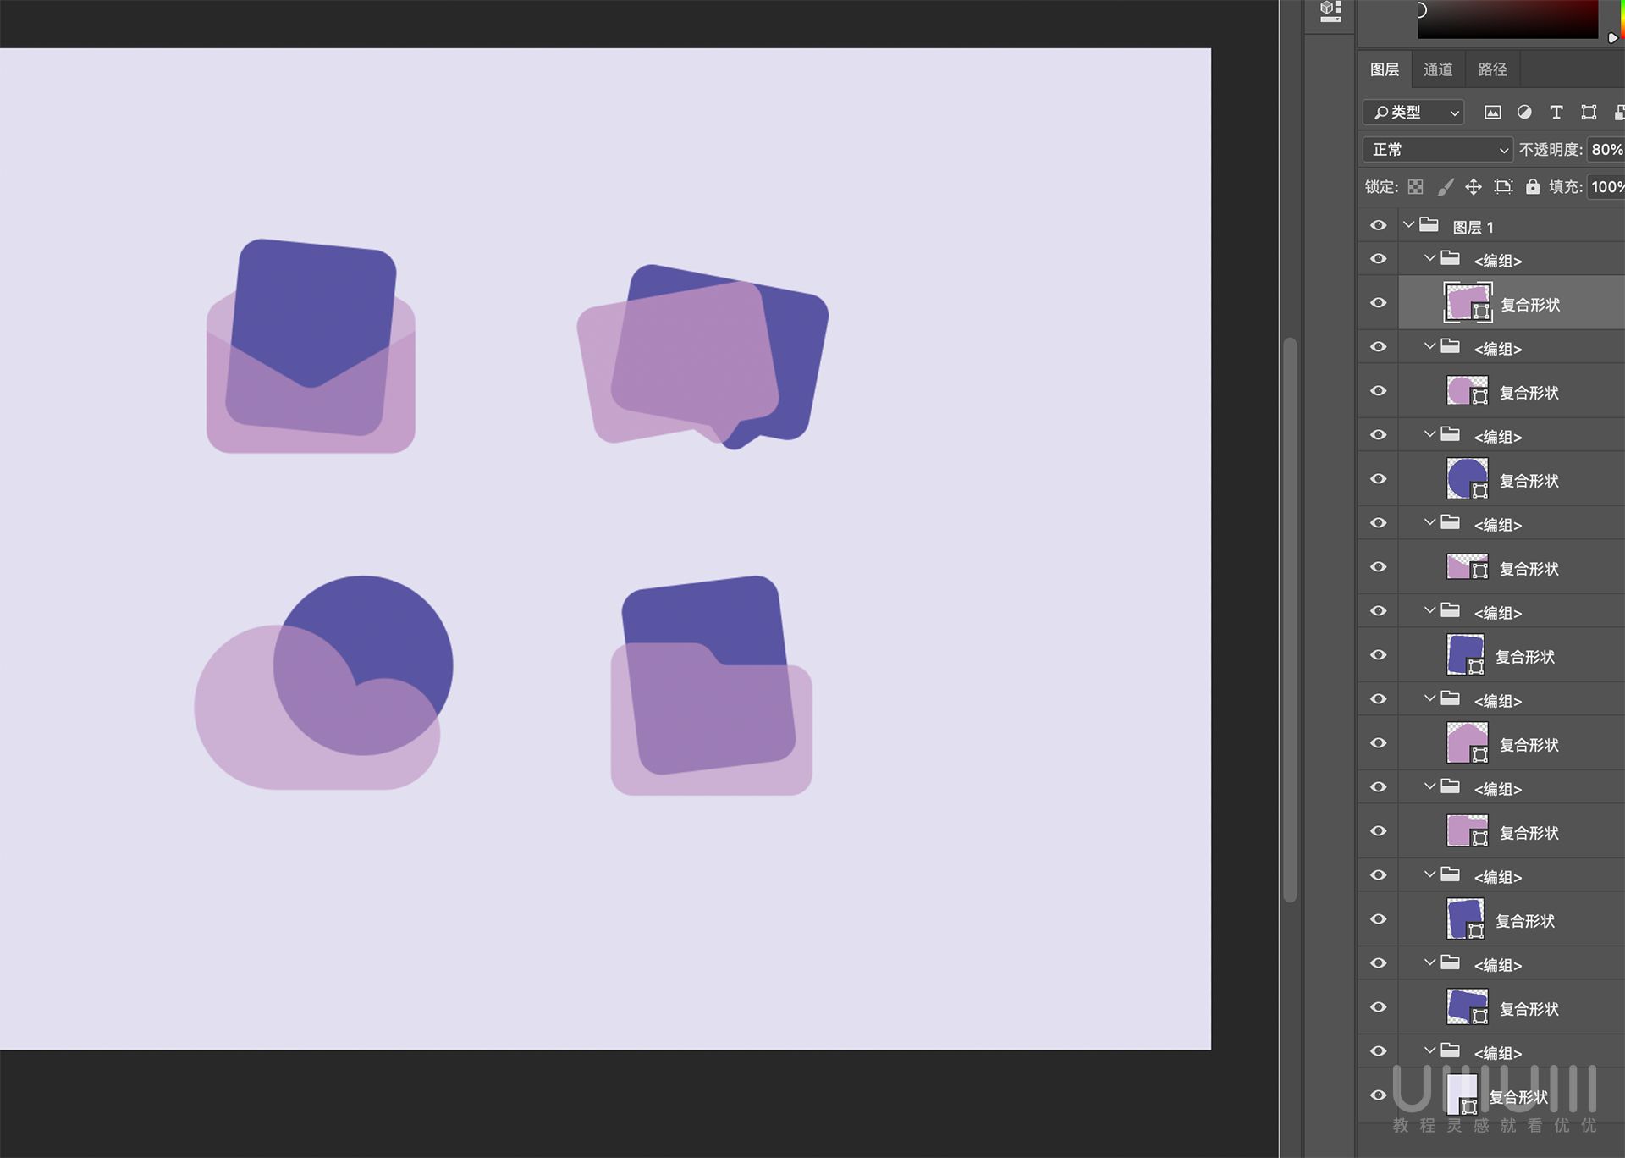The width and height of the screenshot is (1625, 1158).
Task: Filter layers by pixel image type
Action: [x=1492, y=112]
